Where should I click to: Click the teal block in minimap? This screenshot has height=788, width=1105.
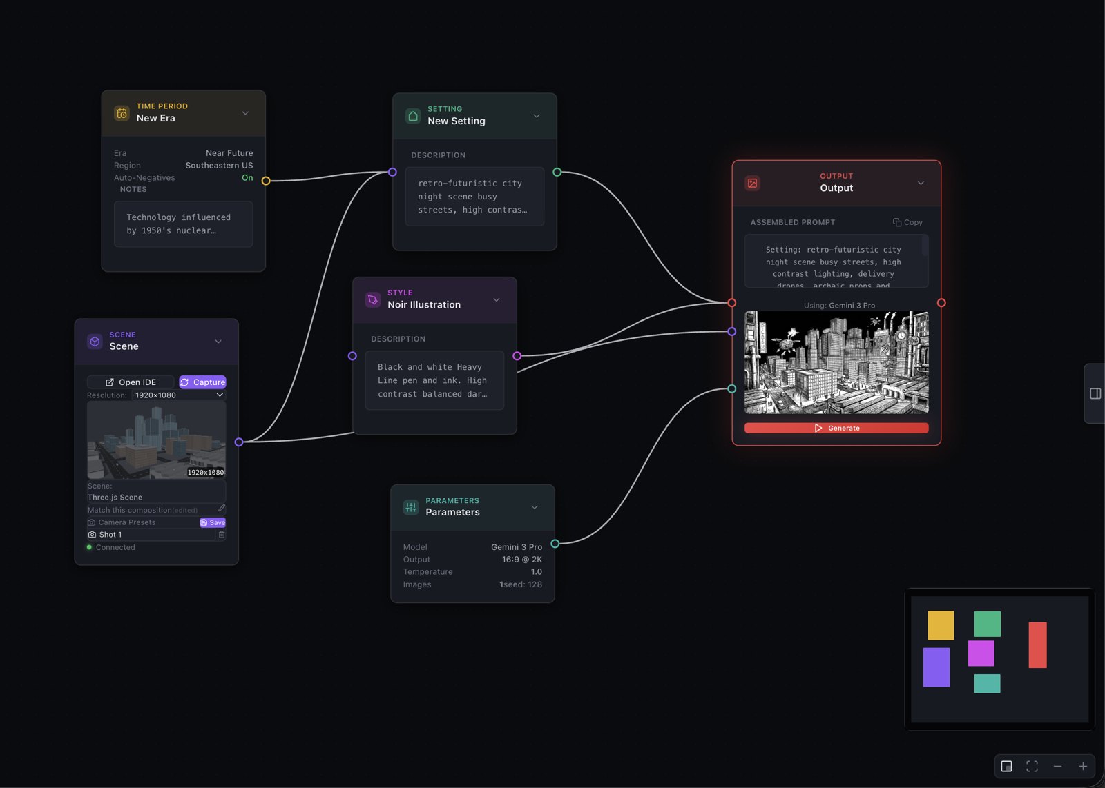pos(987,684)
